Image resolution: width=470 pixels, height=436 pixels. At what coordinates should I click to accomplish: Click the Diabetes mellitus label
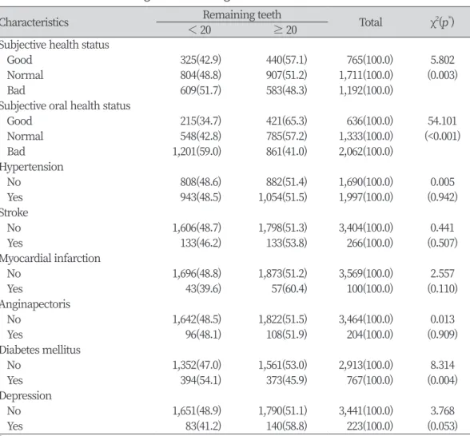tap(40, 350)
